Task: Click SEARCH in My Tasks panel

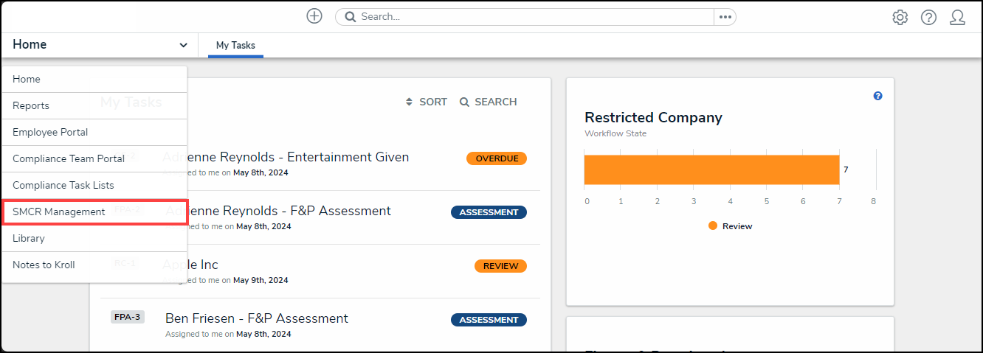Action: [488, 102]
